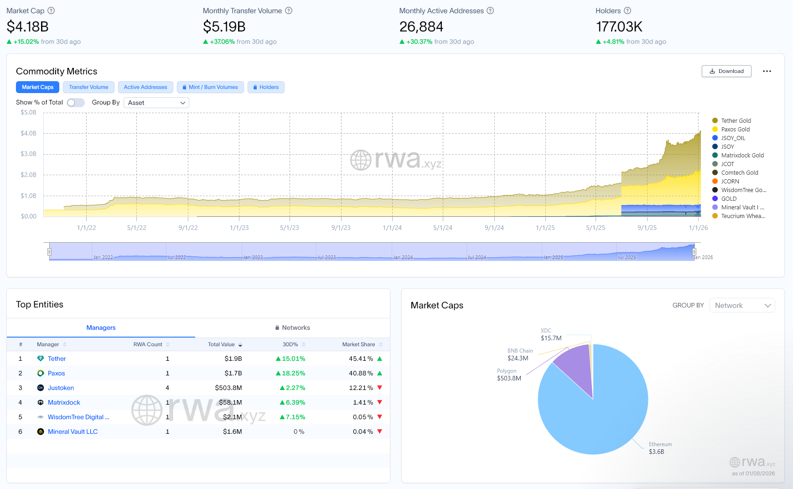Click the Matrixdock logo icon in the table
This screenshot has height=489, width=793.
click(x=41, y=402)
